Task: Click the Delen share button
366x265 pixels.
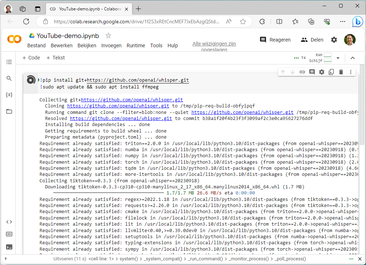Action: (x=312, y=40)
